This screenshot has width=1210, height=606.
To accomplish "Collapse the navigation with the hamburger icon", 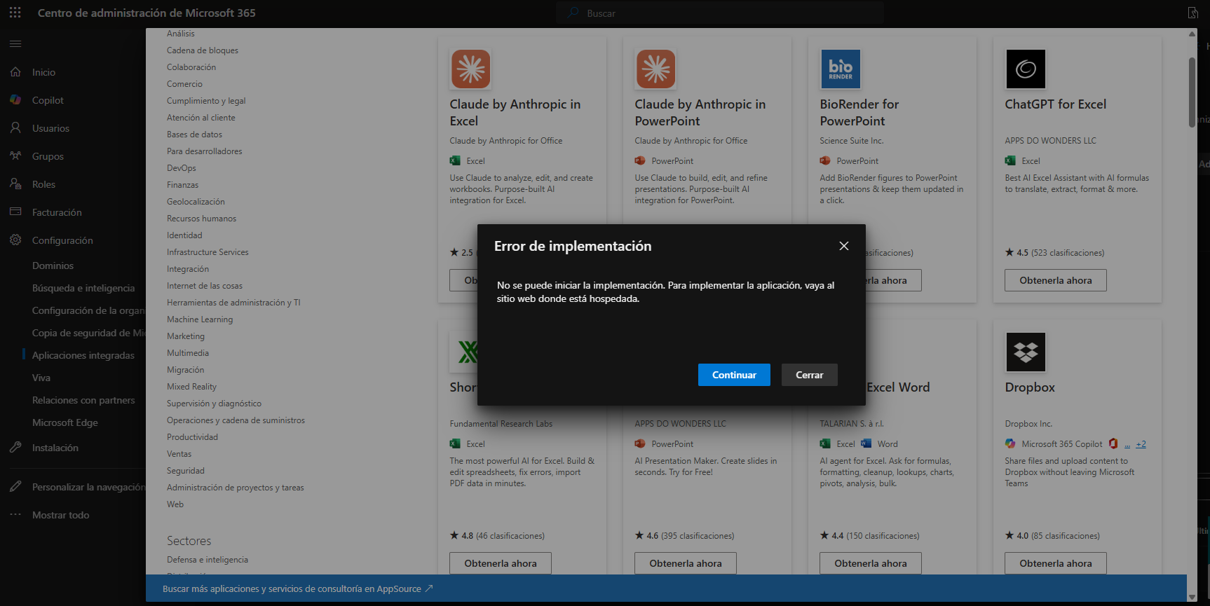I will 15,43.
